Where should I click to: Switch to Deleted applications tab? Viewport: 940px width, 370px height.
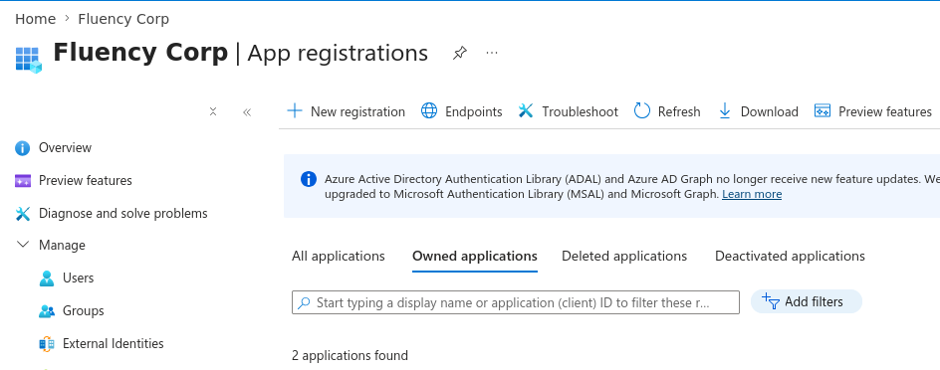pyautogui.click(x=624, y=257)
